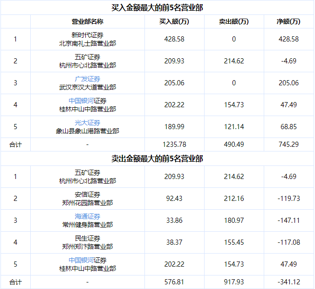Click the net amount -119.73
The width and height of the screenshot is (315, 289).
pos(288,199)
